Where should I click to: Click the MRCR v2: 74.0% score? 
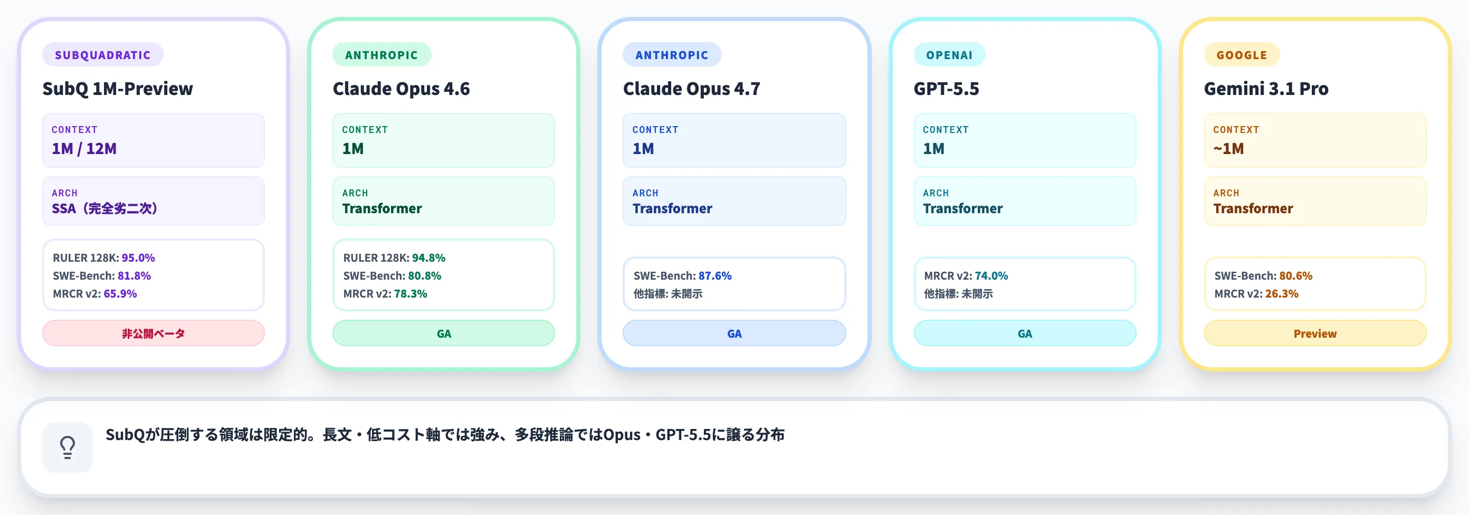click(966, 275)
